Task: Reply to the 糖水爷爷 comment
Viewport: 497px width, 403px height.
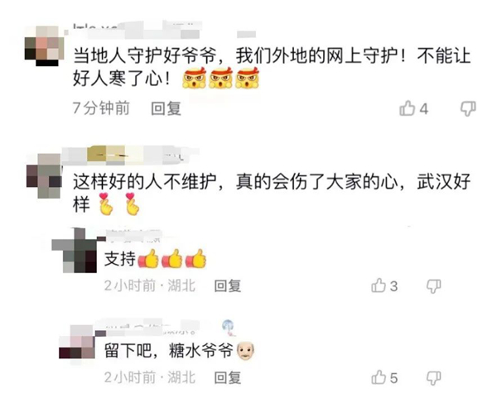Action: click(228, 377)
